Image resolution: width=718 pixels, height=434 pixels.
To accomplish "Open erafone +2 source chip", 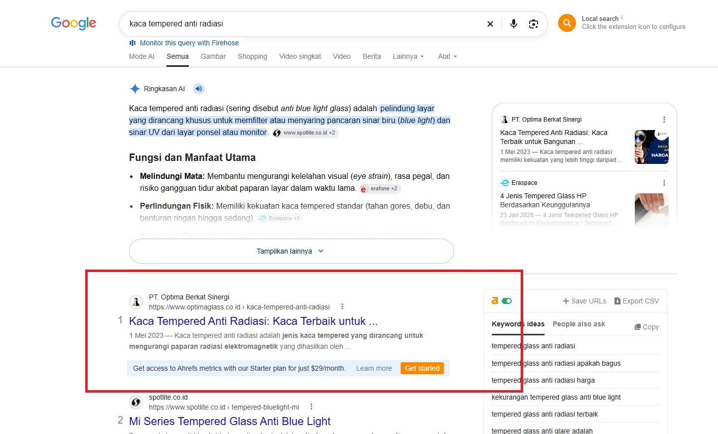I will [x=380, y=189].
